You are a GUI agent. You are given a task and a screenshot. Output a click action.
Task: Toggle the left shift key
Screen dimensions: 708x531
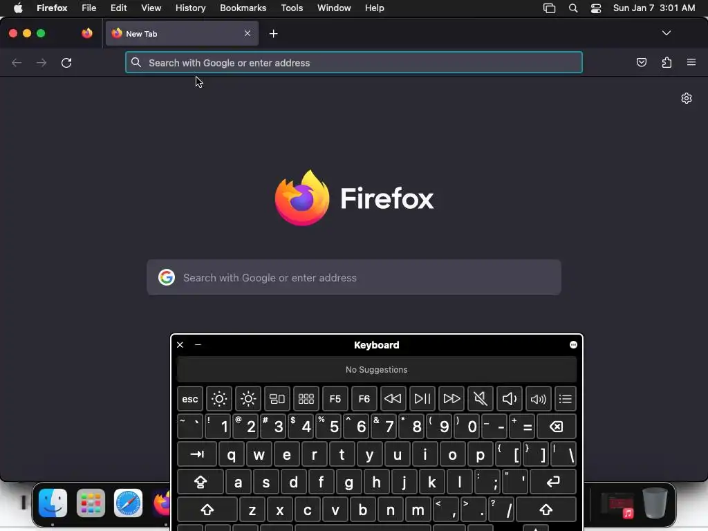207,510
